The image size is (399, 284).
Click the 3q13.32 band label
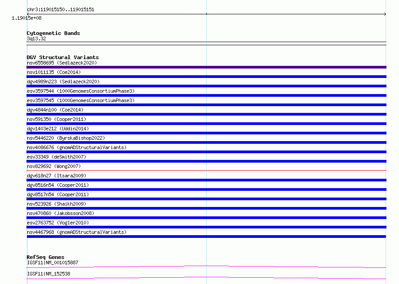(36, 39)
